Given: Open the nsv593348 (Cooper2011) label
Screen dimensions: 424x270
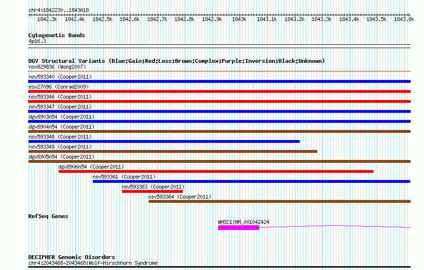Looking at the screenshot, I should click(x=60, y=137).
